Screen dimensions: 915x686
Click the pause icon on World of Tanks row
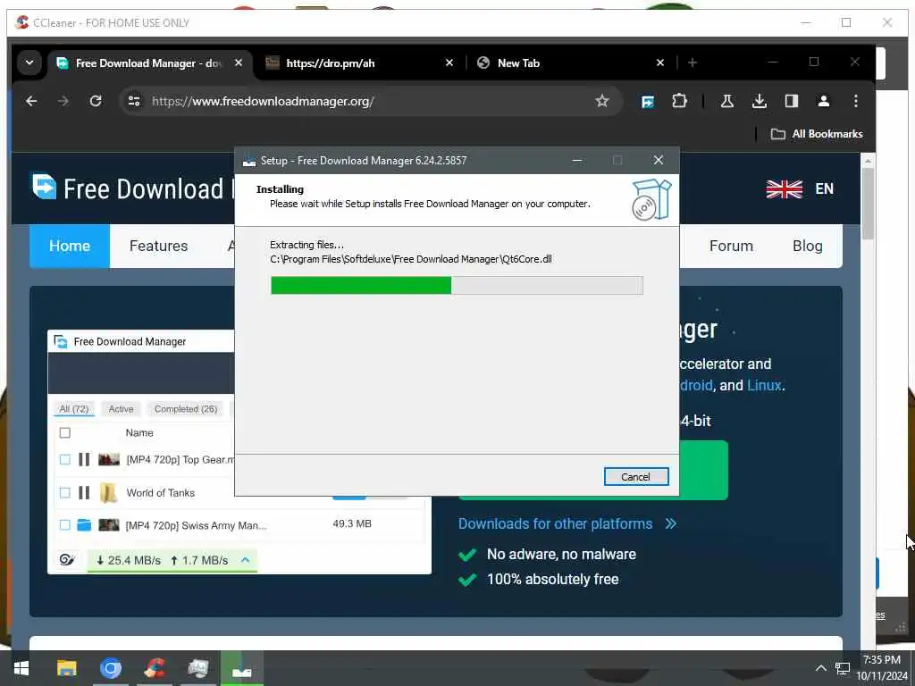click(84, 493)
